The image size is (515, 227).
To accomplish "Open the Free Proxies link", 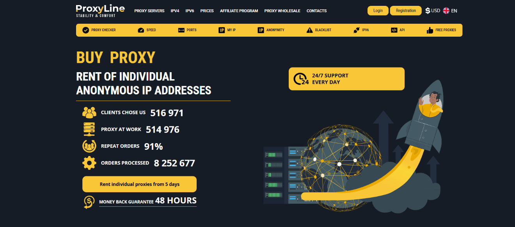I will (441, 30).
